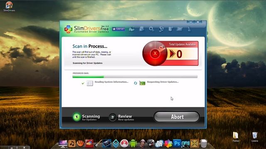Launch the DR app in dock
Viewport: 266px width, 149px height.
pyautogui.click(x=159, y=144)
